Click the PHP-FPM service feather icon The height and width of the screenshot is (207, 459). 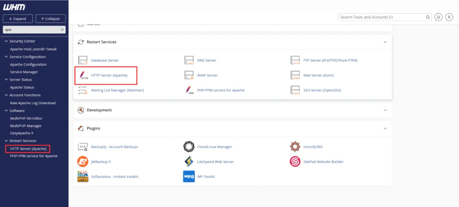189,90
